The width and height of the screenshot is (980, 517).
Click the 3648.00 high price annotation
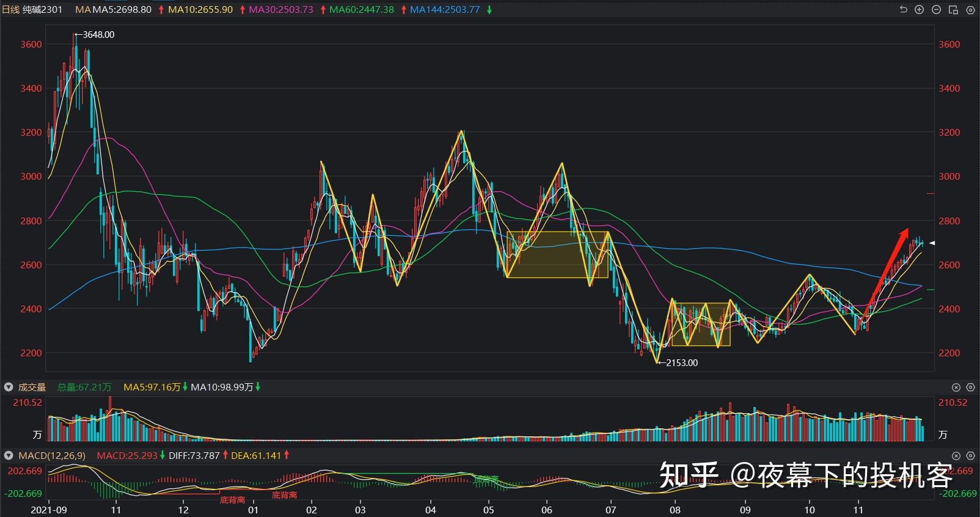tap(98, 35)
